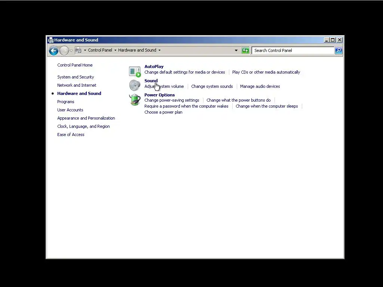Click the Power Options battery icon
The width and height of the screenshot is (383, 287).
point(135,99)
